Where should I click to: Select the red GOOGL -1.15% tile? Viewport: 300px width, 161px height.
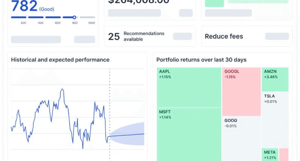(241, 91)
